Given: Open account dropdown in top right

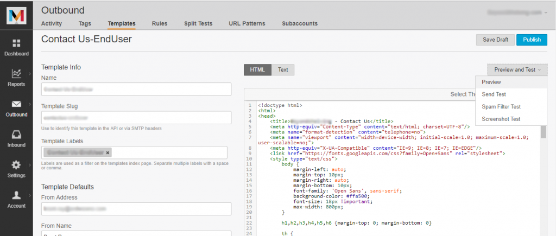Looking at the screenshot, I should 516,12.
